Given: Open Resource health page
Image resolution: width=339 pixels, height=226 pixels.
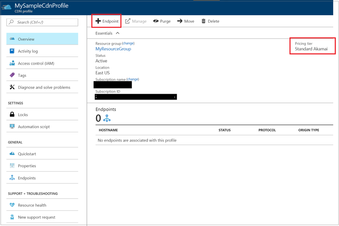Looking at the screenshot, I should point(42,205).
